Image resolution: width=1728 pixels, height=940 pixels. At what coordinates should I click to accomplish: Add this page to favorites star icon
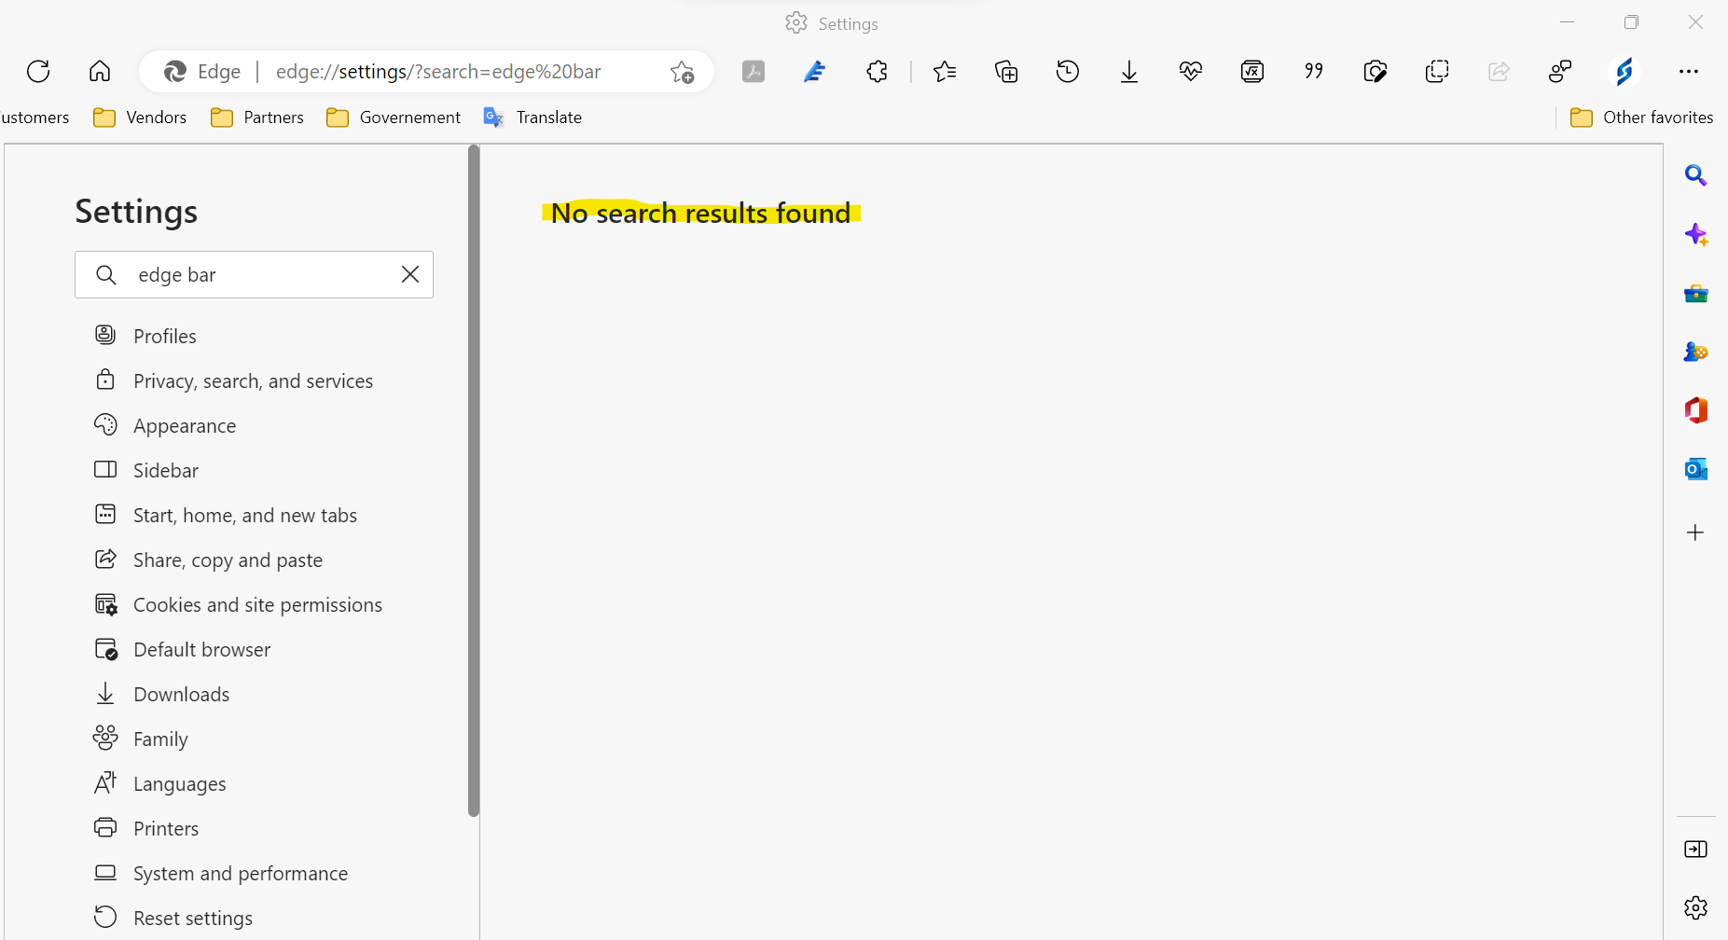tap(682, 72)
